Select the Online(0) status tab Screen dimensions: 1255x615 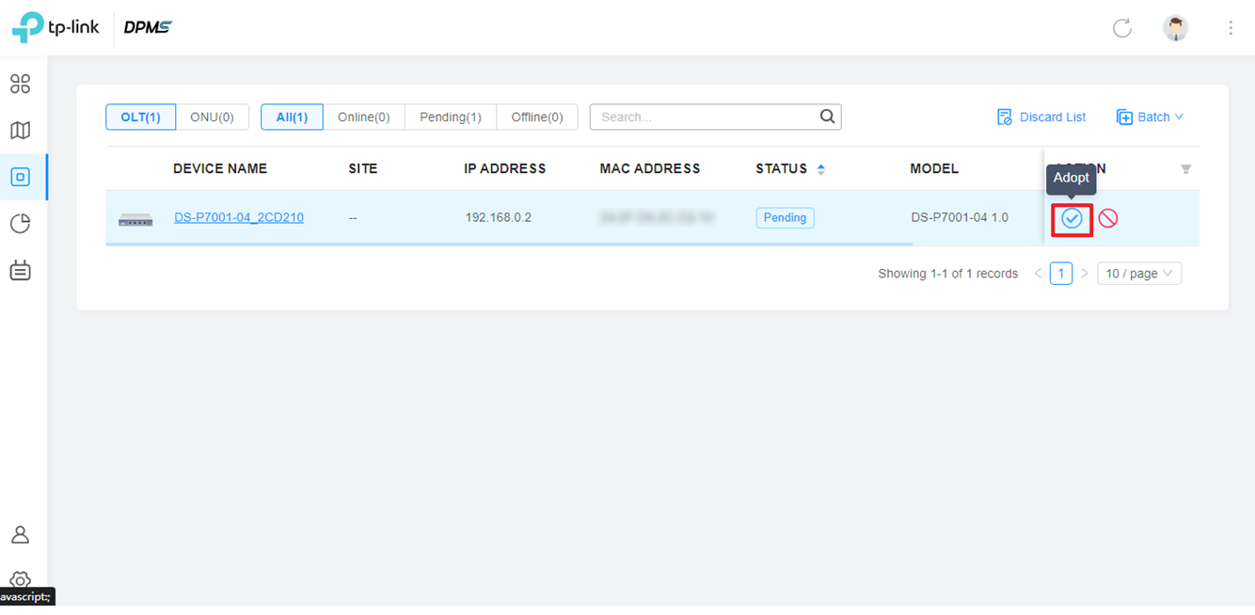coord(364,117)
